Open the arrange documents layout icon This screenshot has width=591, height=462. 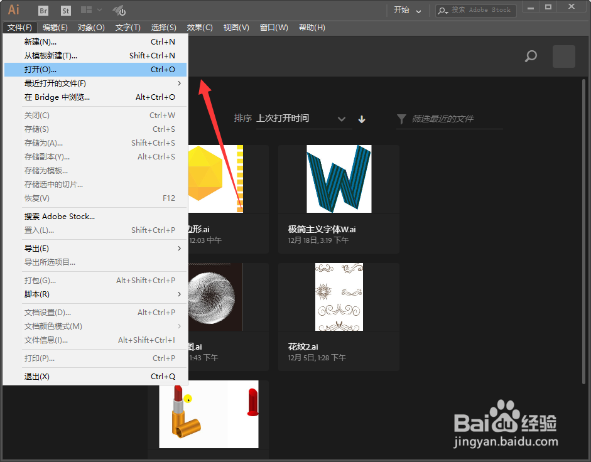[86, 10]
